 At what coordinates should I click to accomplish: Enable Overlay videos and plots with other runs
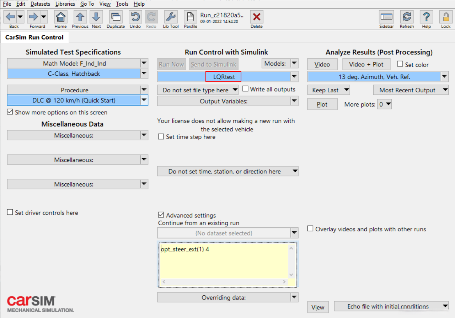[x=310, y=229]
